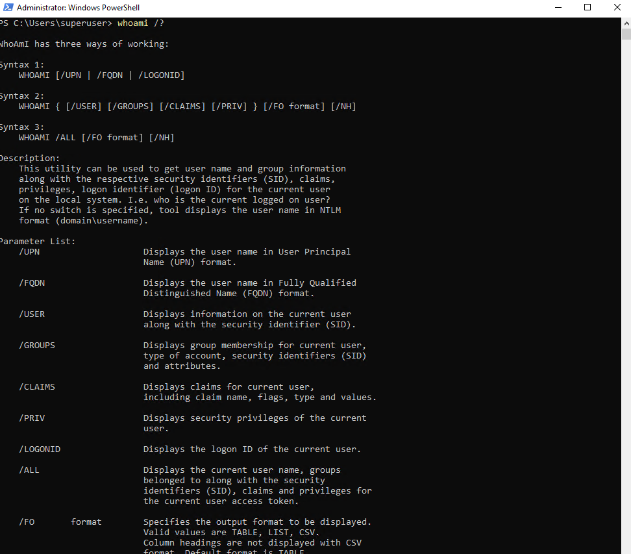
Task: Click '/ALL' in the Parameter List
Action: (x=29, y=470)
